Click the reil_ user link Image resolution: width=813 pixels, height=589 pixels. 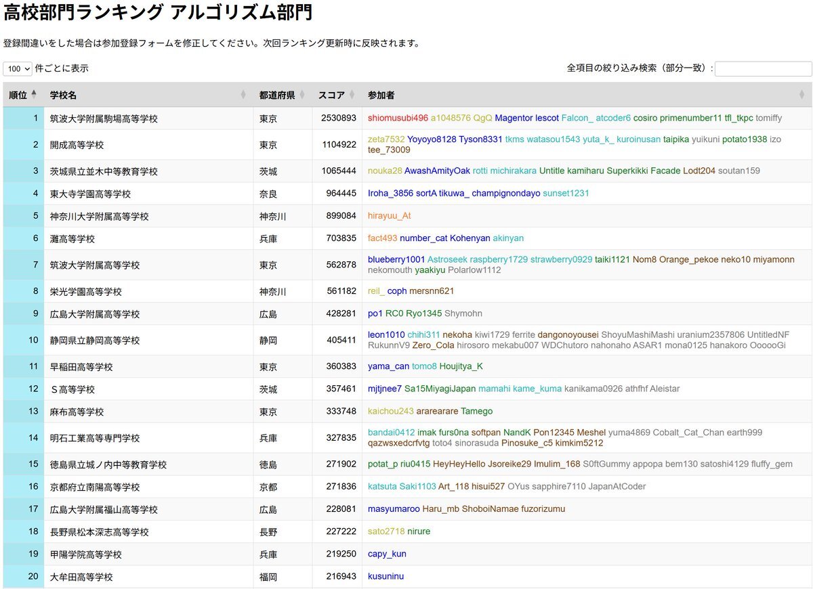(x=376, y=290)
